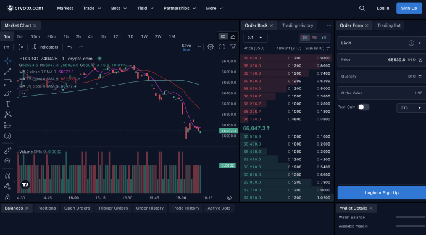The image size is (426, 235).
Task: Enter fullscreen chart mode
Action: point(222,47)
